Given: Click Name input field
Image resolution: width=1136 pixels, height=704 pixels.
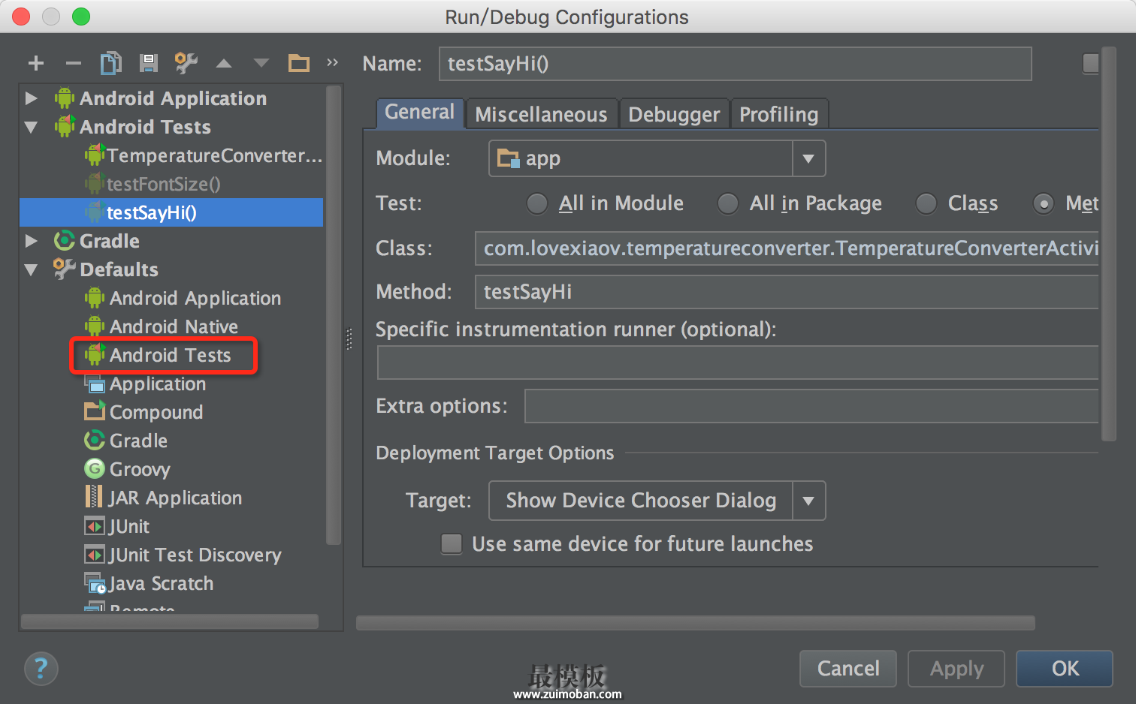Looking at the screenshot, I should [x=735, y=64].
